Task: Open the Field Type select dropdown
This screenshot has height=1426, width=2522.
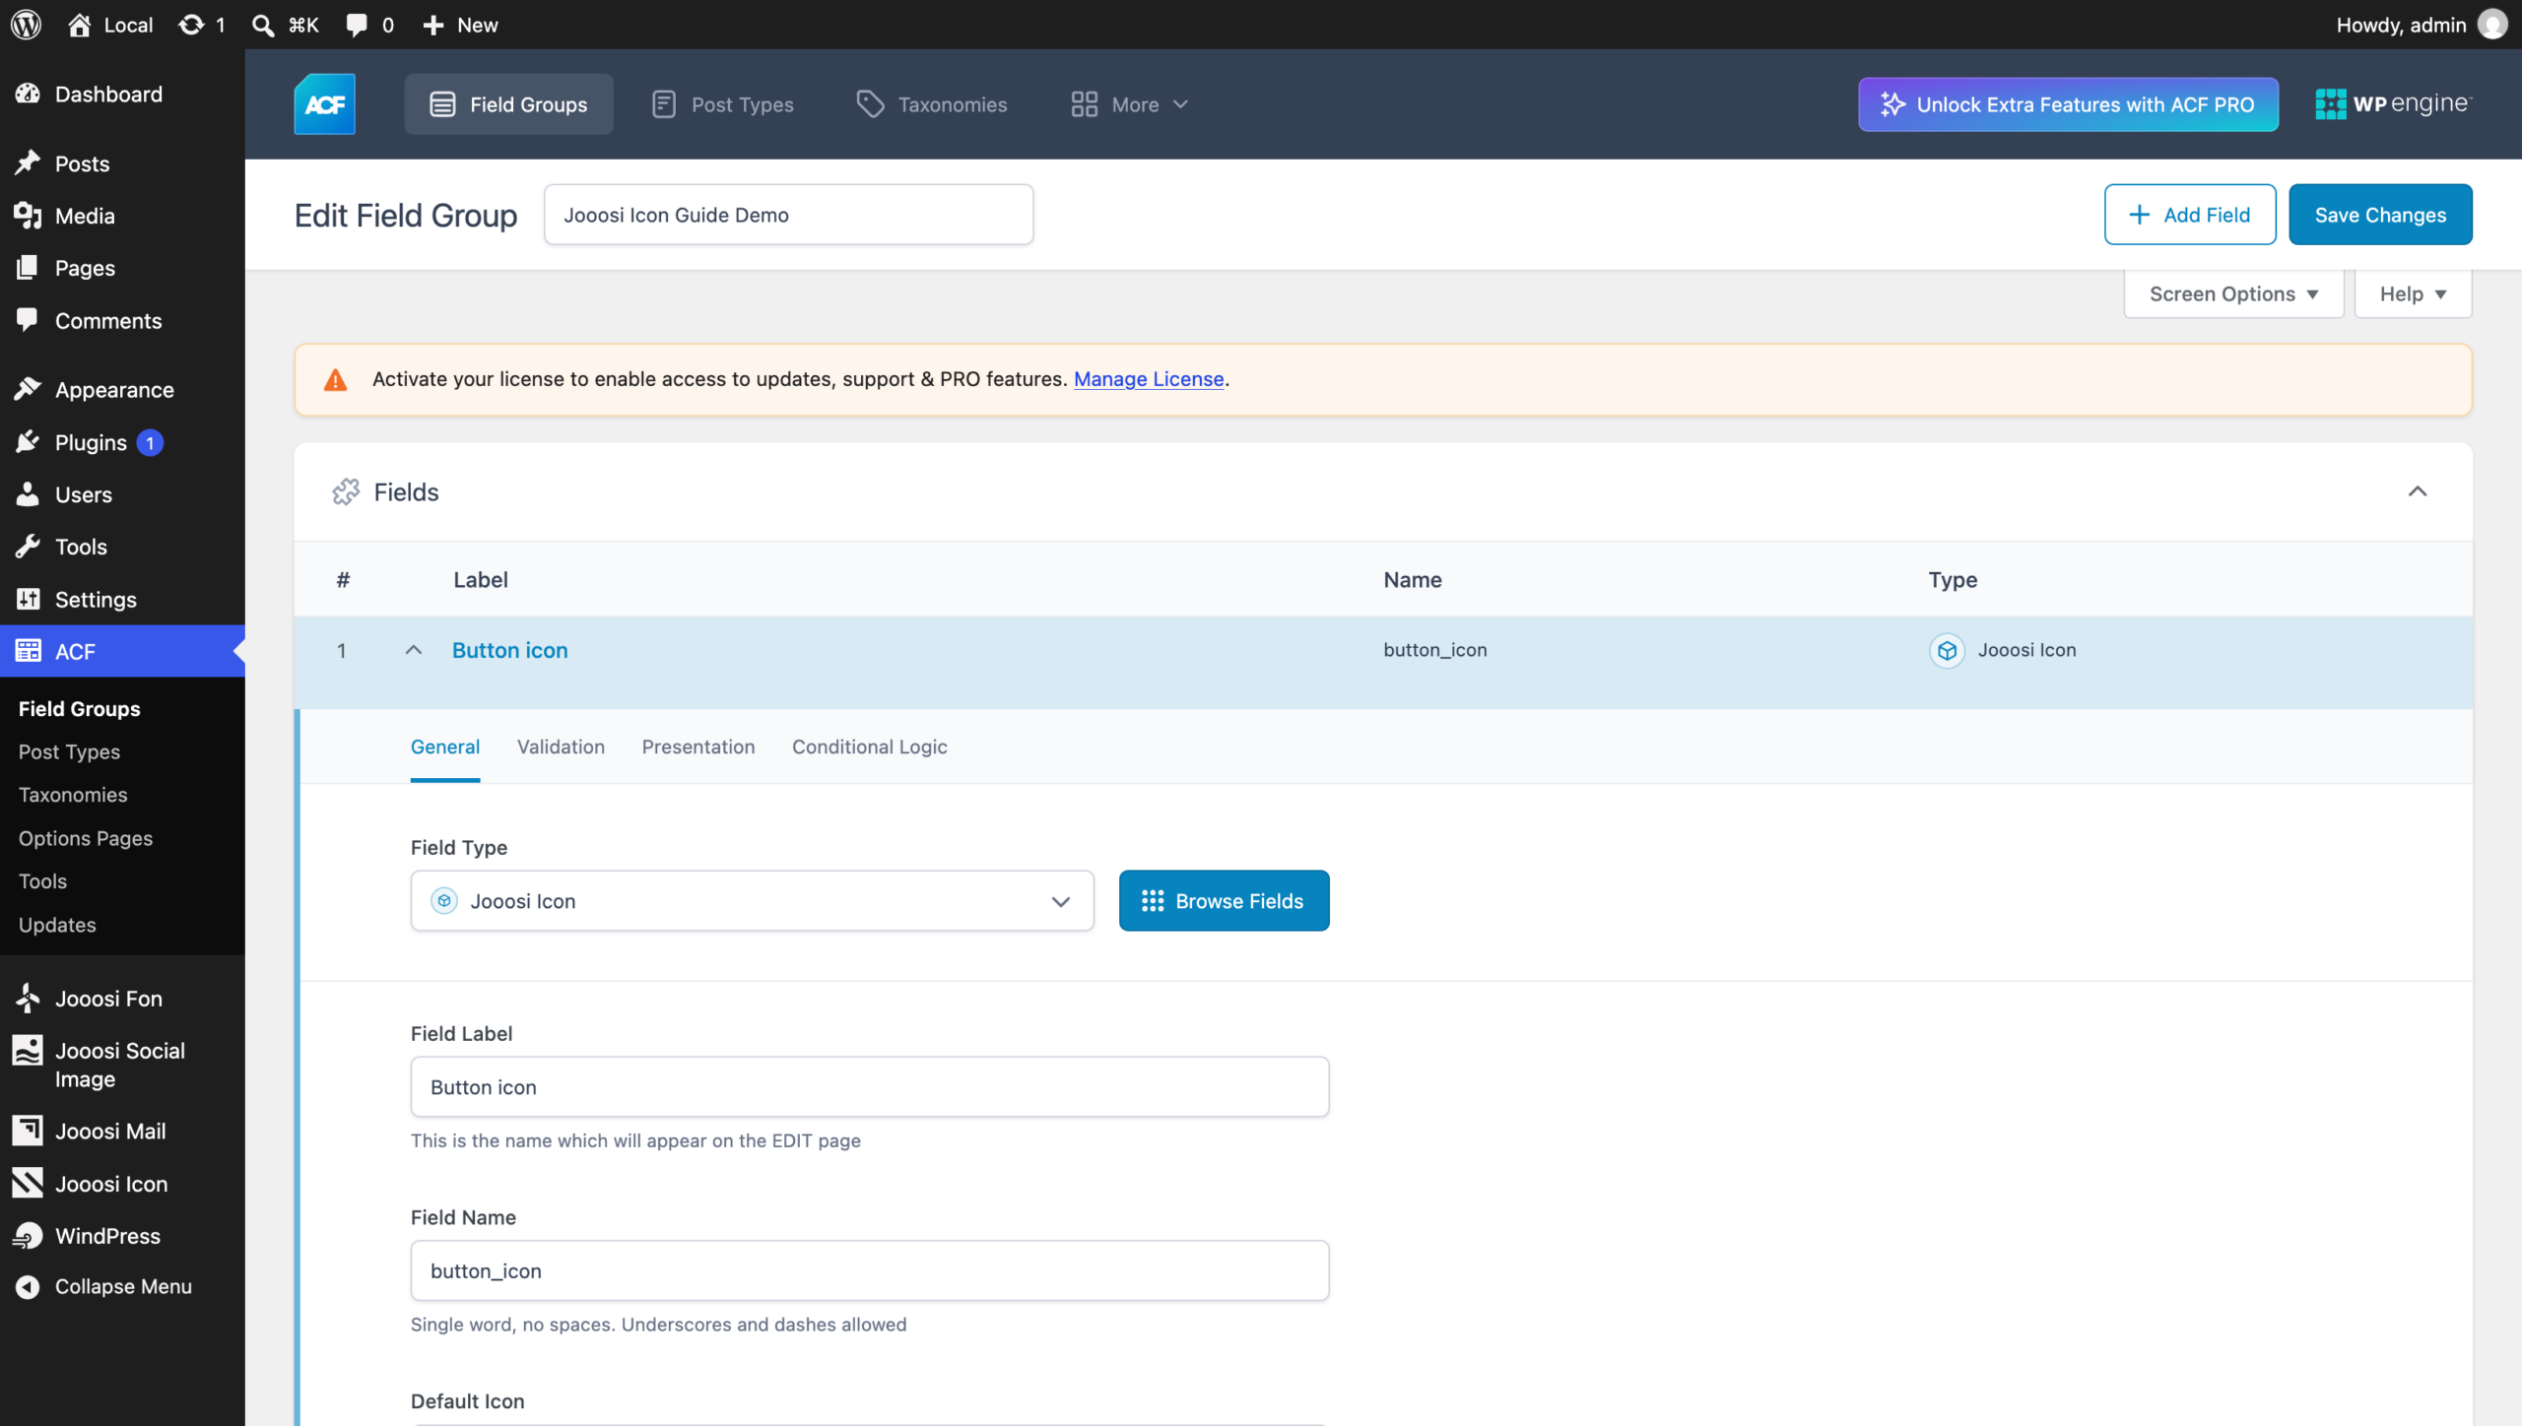Action: 752,901
